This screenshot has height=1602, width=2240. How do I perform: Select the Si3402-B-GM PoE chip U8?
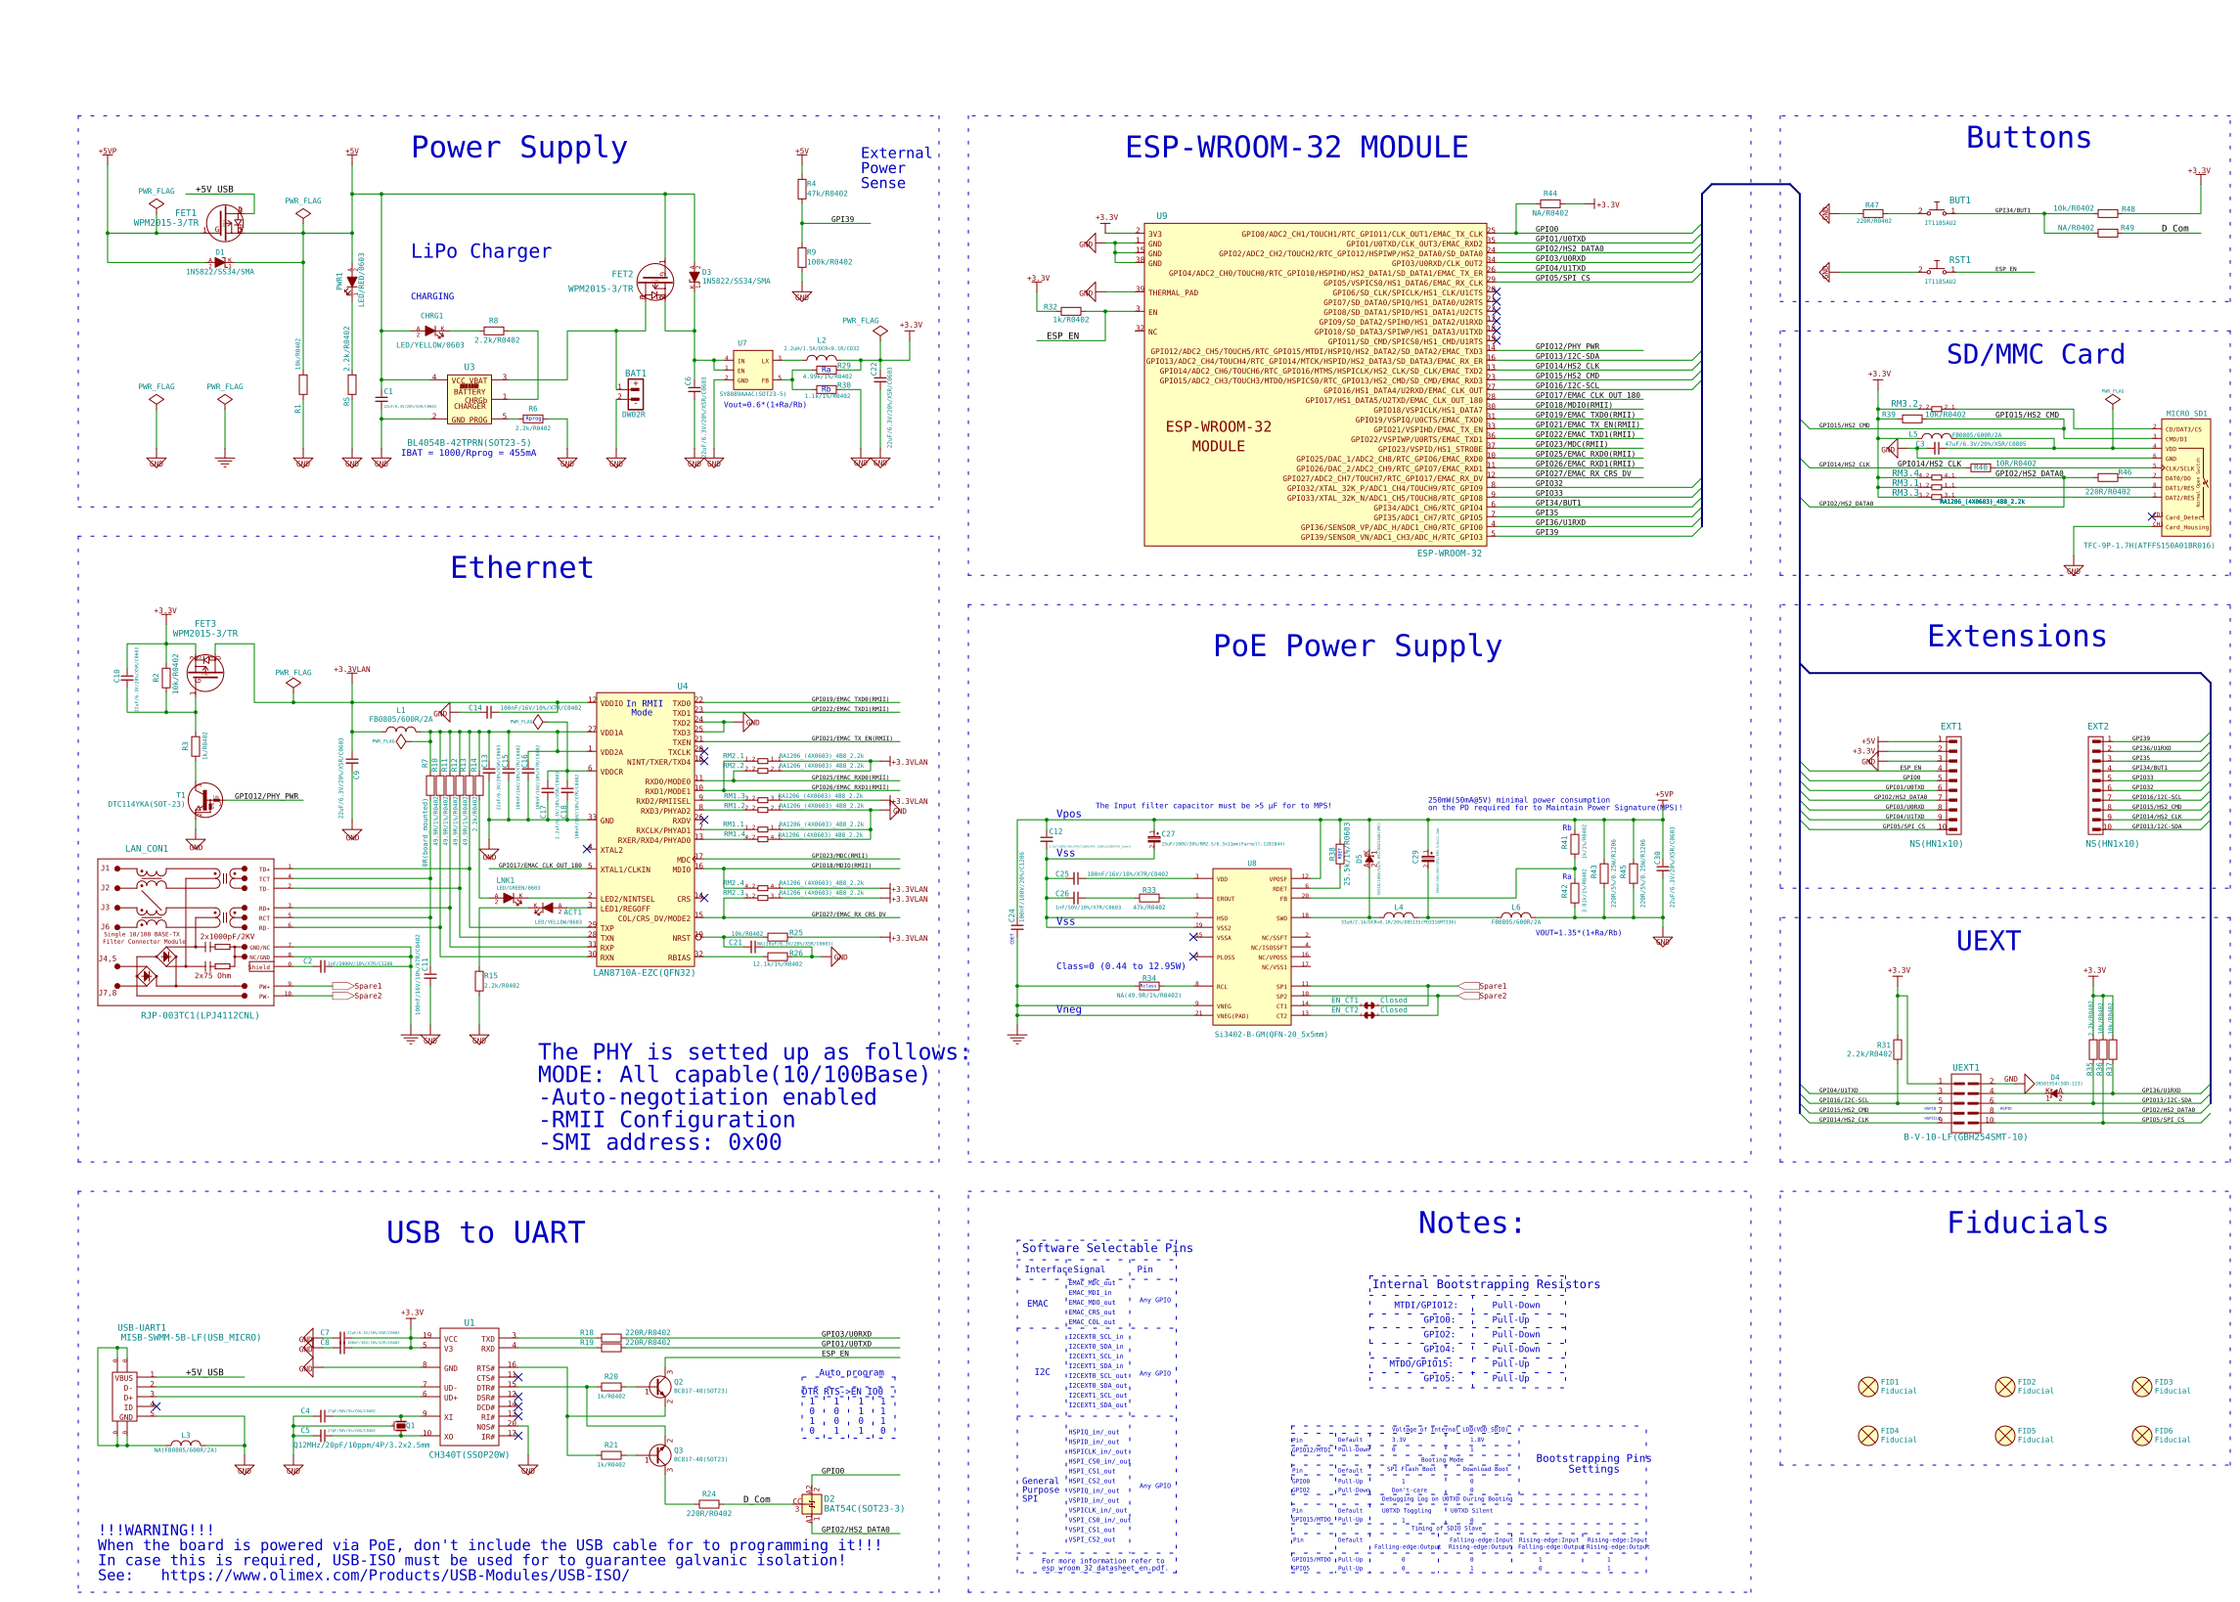click(1252, 947)
